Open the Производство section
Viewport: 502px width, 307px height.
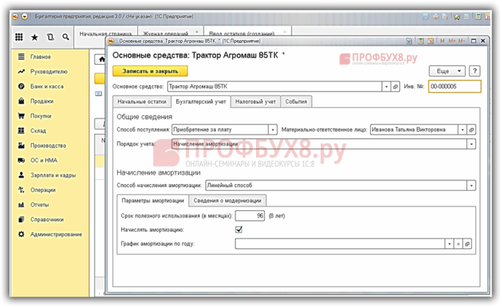[x=48, y=146]
